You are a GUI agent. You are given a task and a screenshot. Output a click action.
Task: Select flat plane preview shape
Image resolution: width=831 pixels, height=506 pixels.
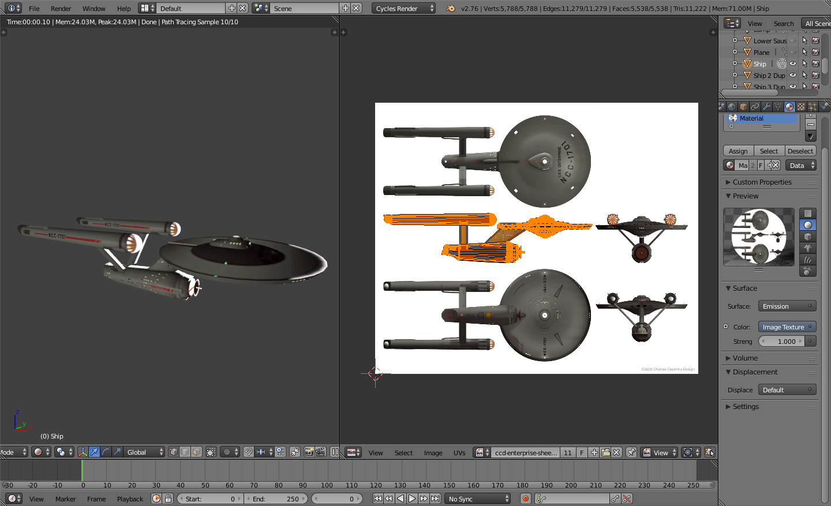(808, 213)
